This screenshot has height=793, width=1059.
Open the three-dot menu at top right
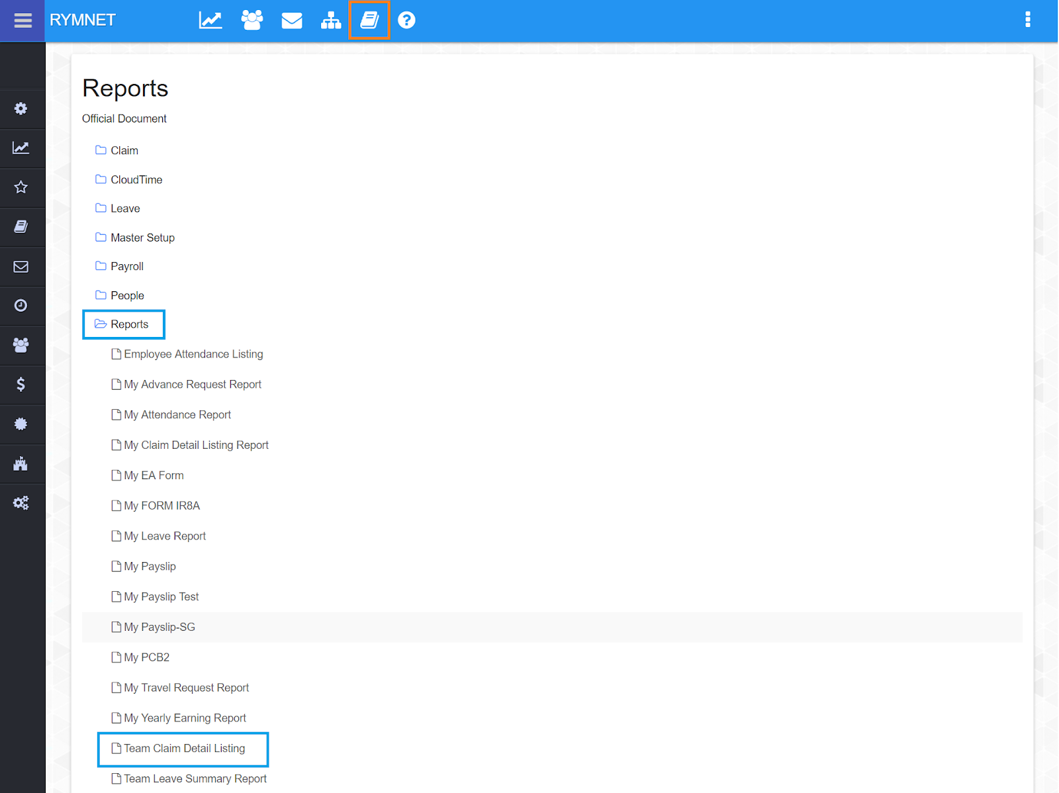click(1028, 21)
